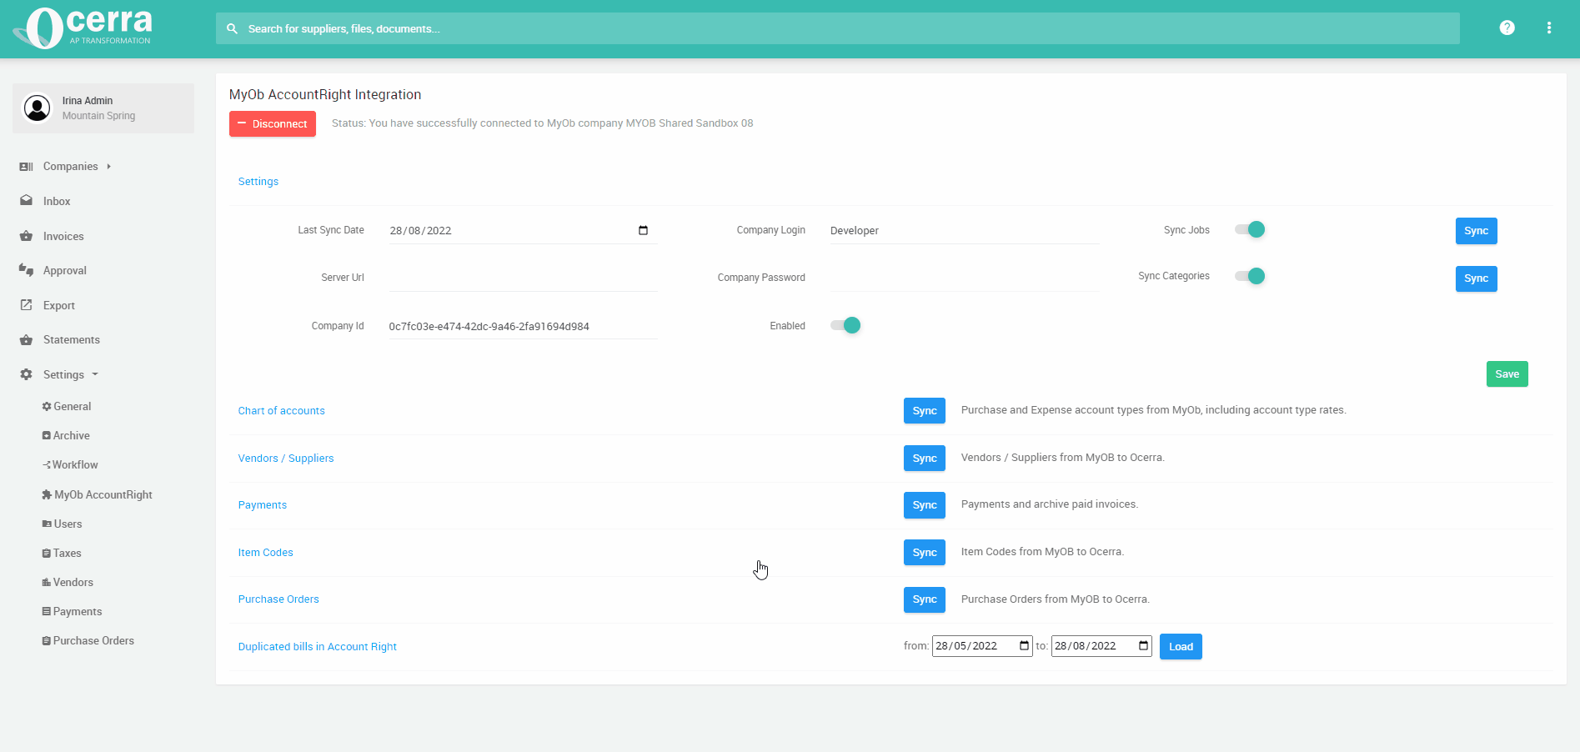Click the Company Login field
This screenshot has height=752, width=1580.
tap(965, 230)
